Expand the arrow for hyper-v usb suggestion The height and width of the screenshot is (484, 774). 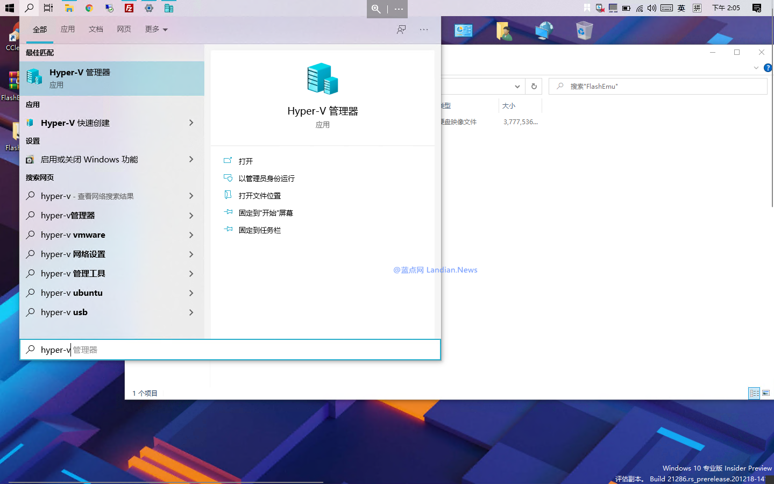191,312
